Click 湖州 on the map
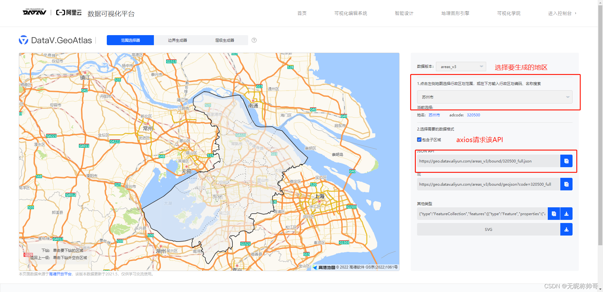This screenshot has height=292, width=603. click(161, 251)
